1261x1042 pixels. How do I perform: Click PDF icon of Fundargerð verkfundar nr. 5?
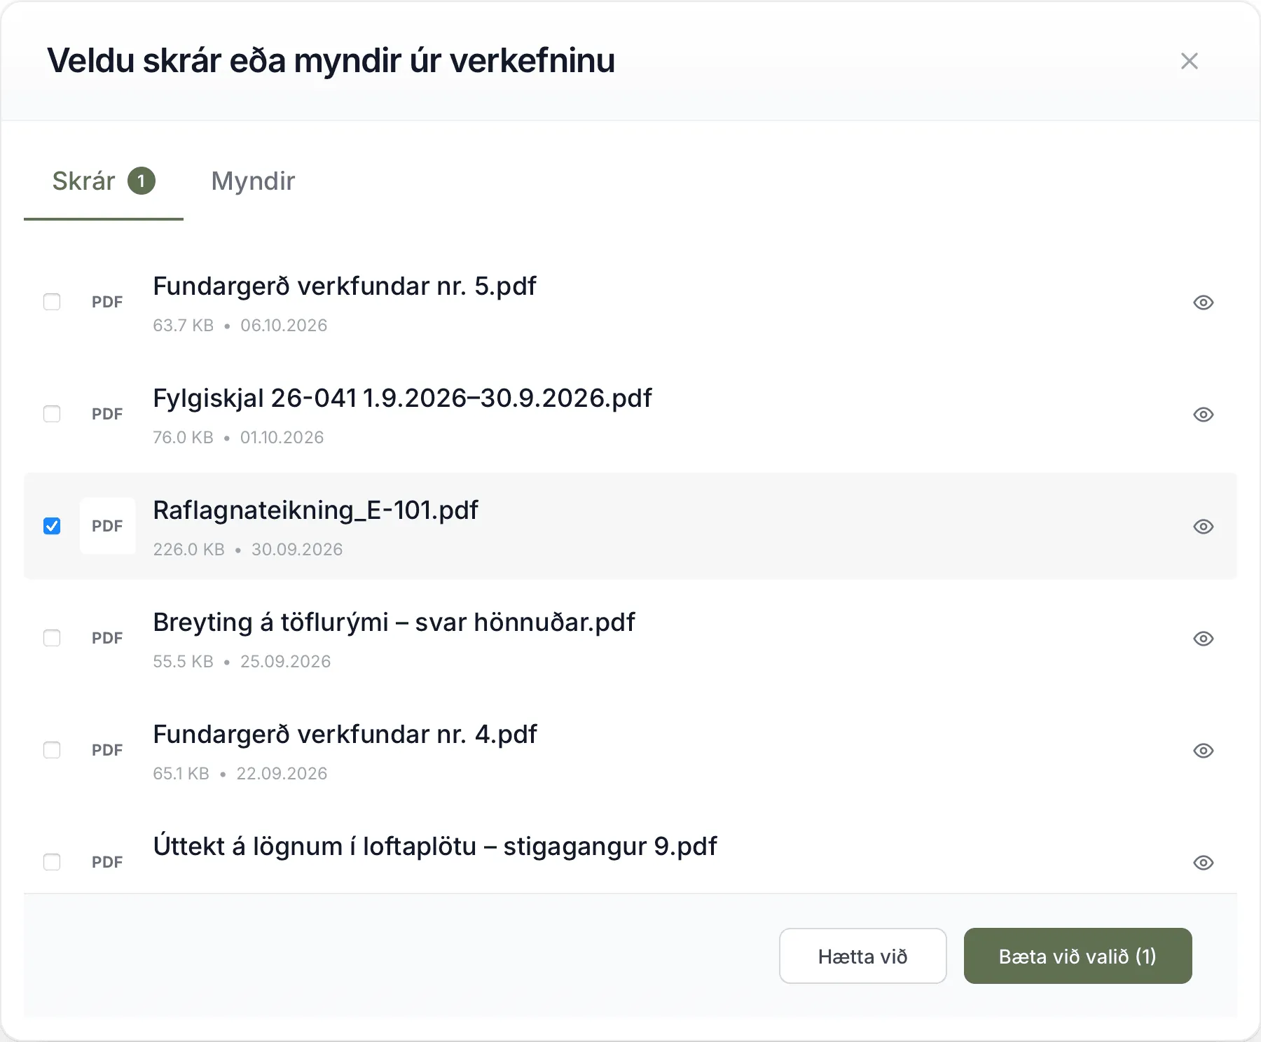coord(107,302)
